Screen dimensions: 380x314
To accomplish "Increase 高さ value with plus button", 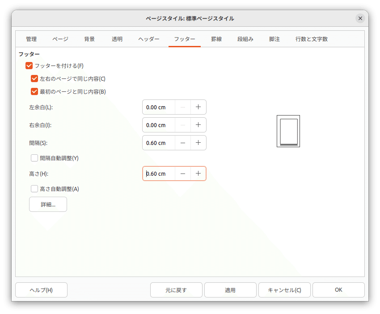I will click(198, 174).
